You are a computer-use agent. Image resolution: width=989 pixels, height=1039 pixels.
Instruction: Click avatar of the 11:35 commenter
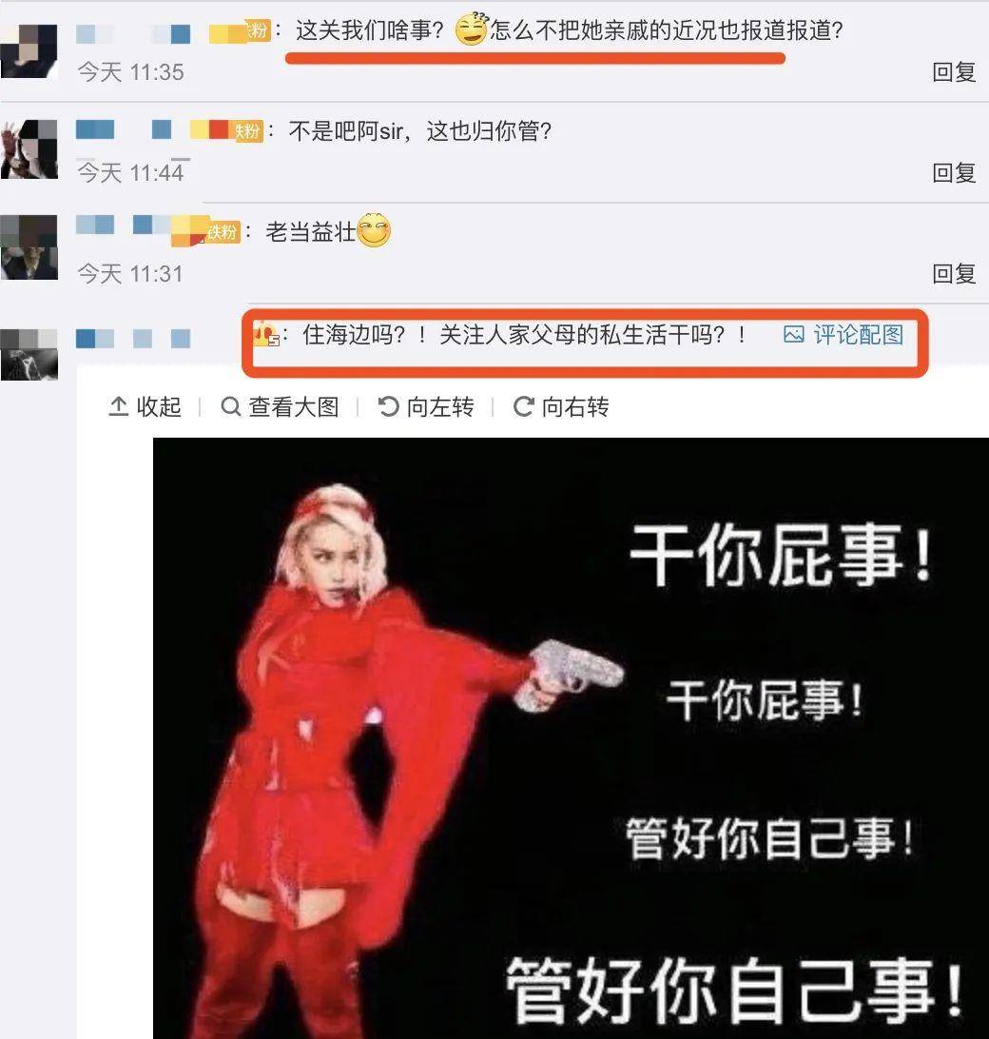[29, 51]
